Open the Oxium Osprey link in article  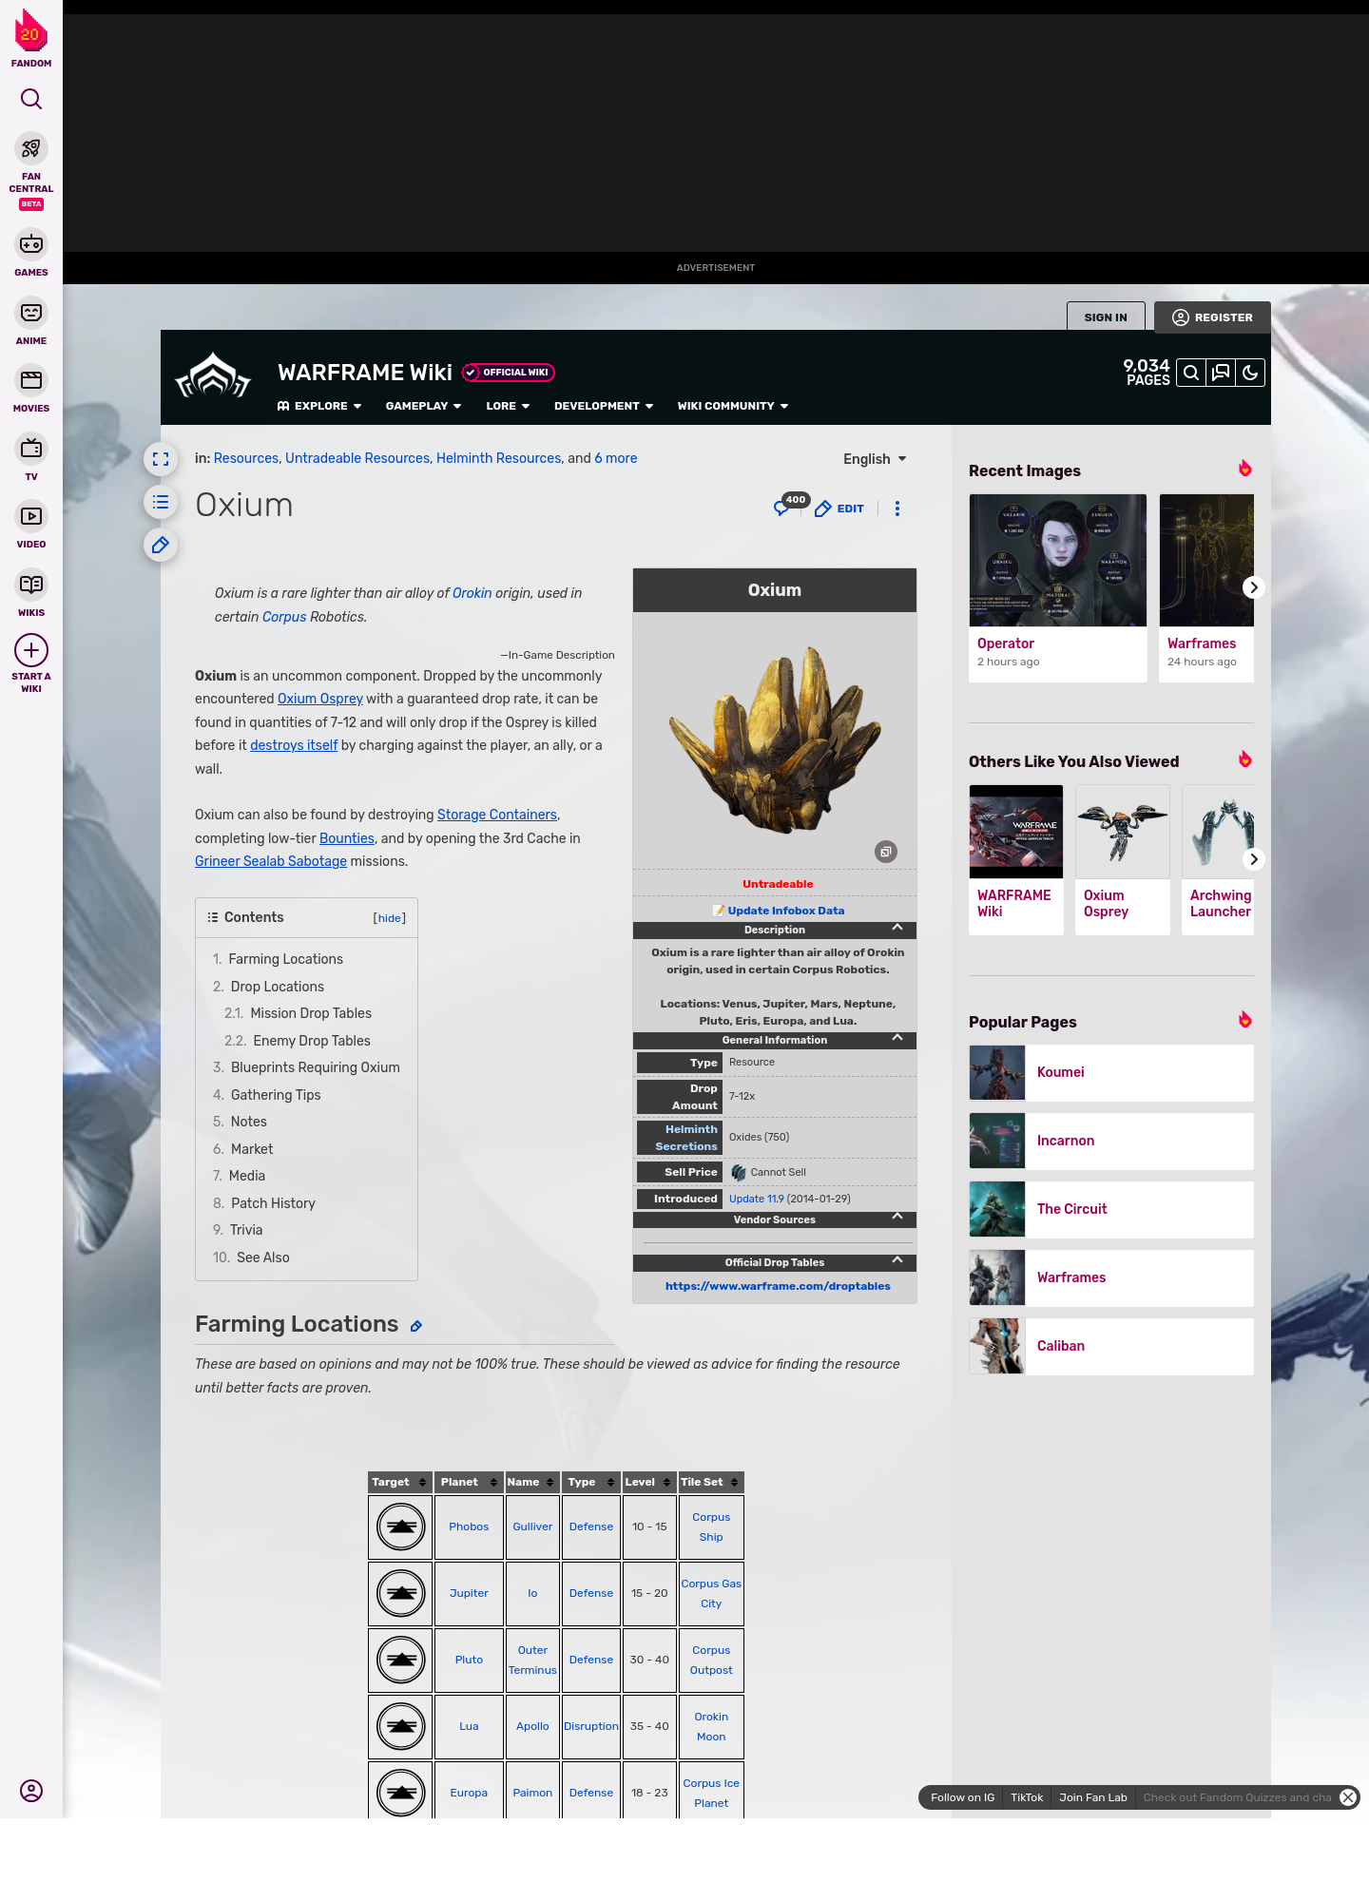[x=320, y=699]
